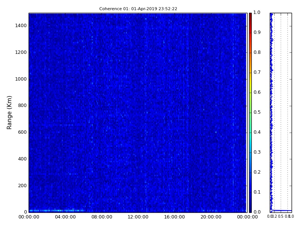Click the colorbar's 0.2 tick label
Image resolution: width=301 pixels, height=226 pixels.
pyautogui.click(x=257, y=172)
